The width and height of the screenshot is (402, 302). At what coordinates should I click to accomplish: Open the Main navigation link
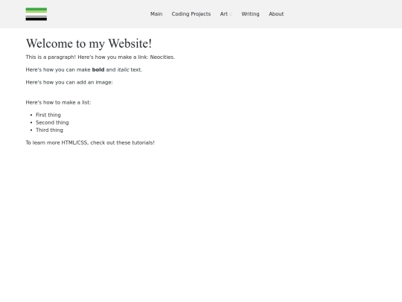(x=156, y=14)
